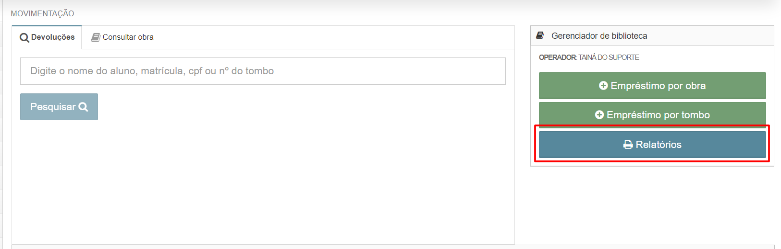
Task: Start a new Empréstimo por tombo
Action: coord(652,114)
